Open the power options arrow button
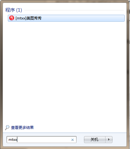 click(x=109, y=140)
